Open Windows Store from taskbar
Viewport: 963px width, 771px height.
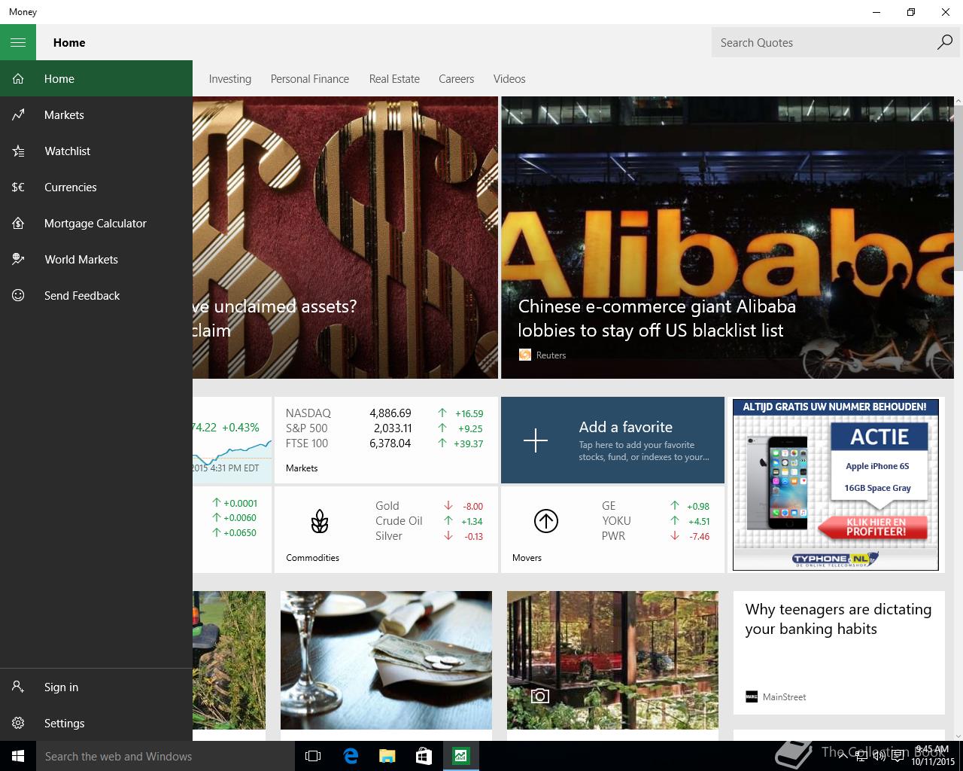[x=424, y=756]
